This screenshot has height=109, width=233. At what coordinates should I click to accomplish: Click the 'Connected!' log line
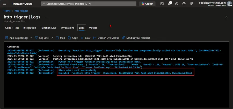point(14,46)
